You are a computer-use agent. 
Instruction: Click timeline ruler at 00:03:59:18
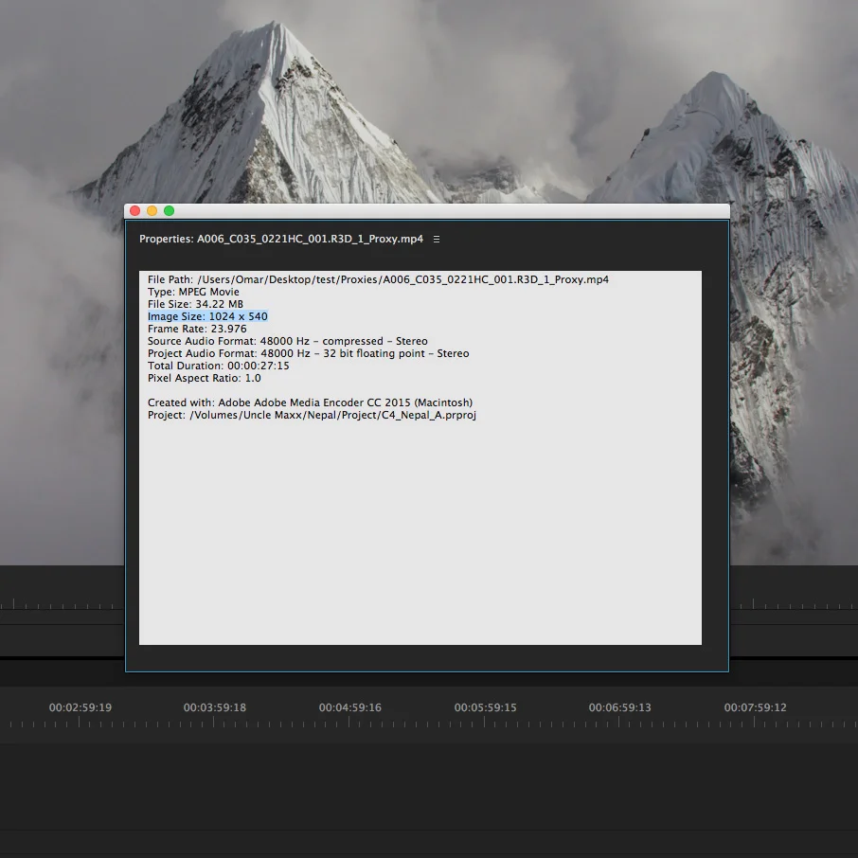[214, 707]
